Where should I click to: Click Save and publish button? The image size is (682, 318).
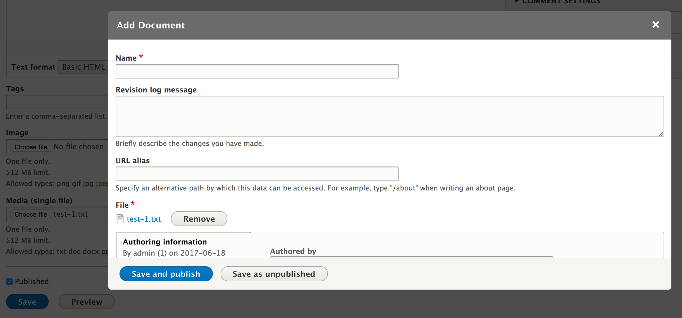click(166, 274)
